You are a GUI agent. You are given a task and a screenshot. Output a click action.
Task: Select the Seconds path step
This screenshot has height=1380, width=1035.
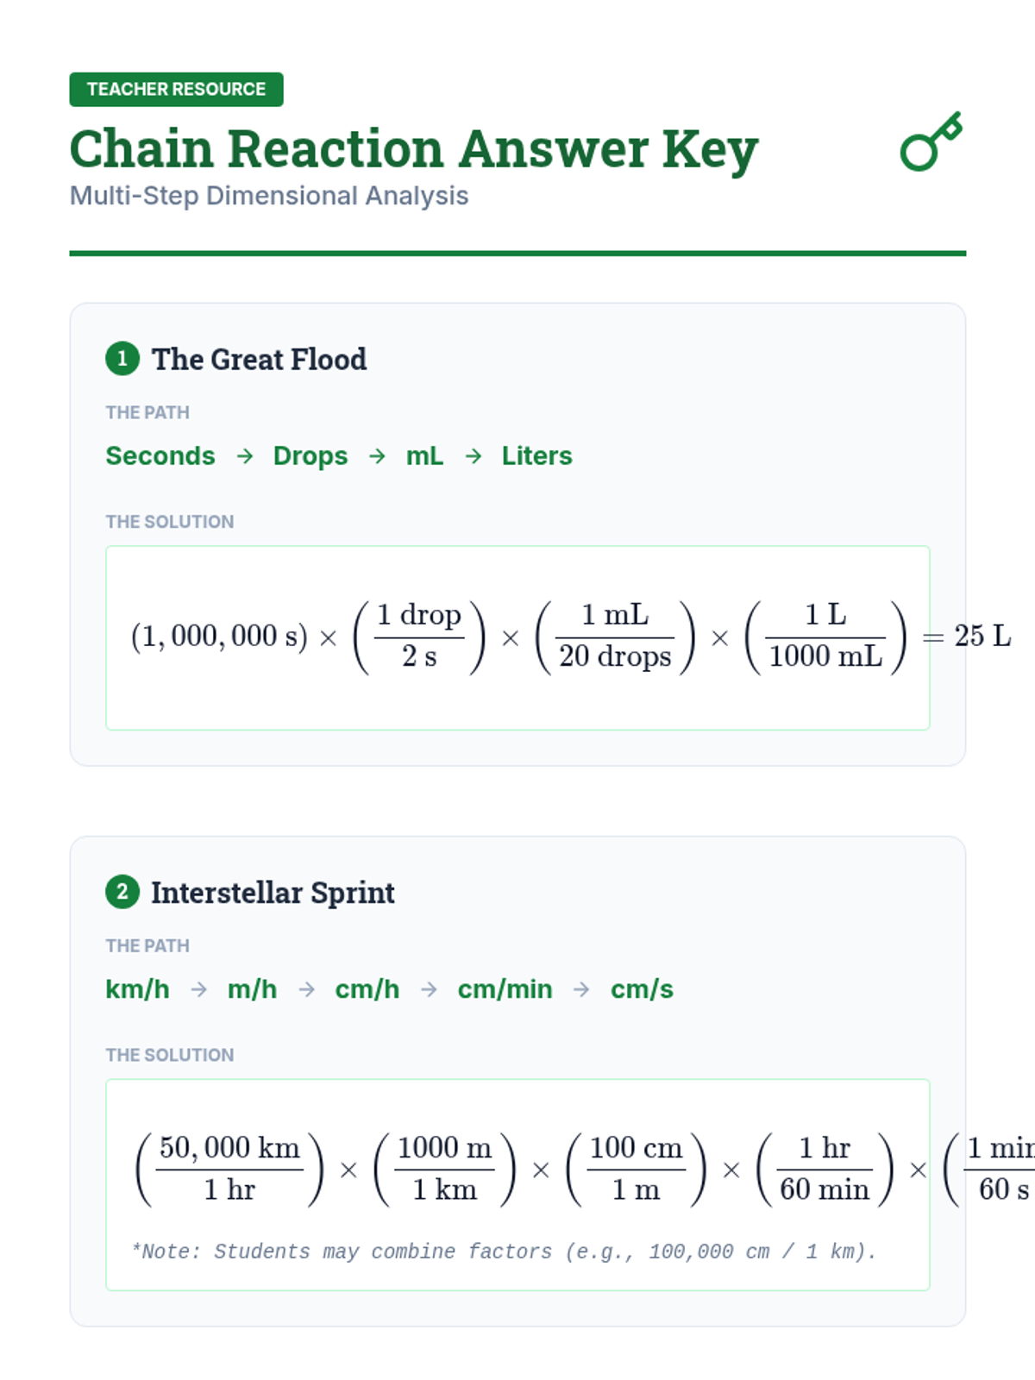pyautogui.click(x=160, y=455)
